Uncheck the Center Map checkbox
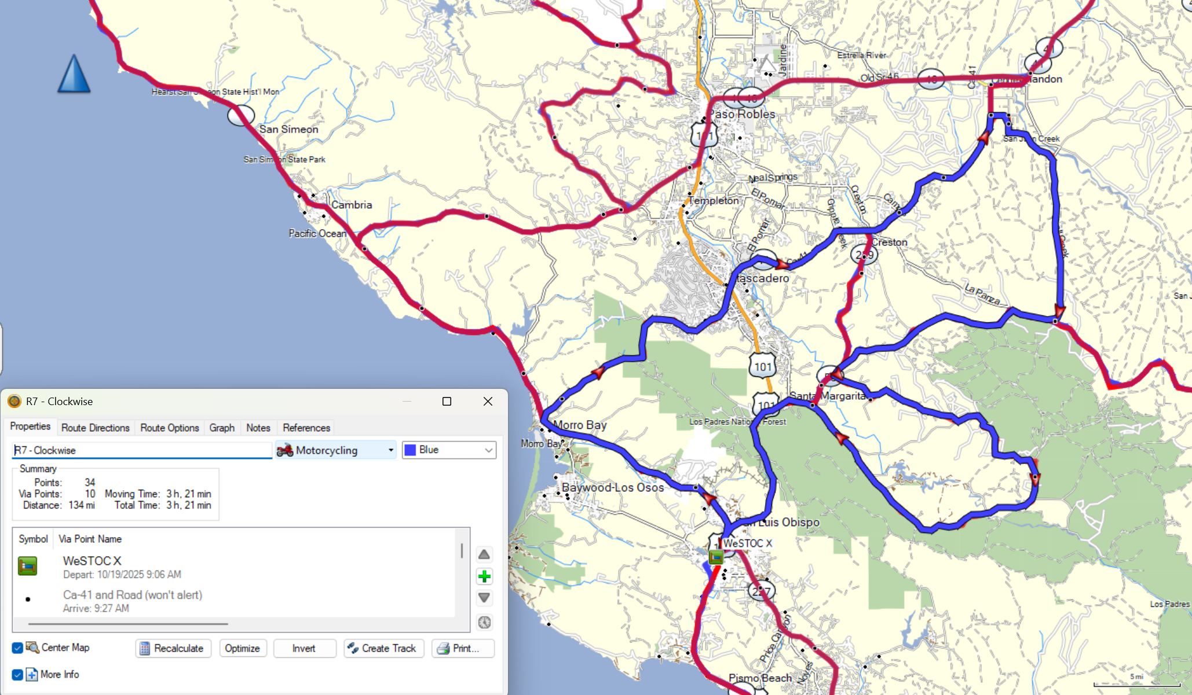The width and height of the screenshot is (1192, 695). click(17, 648)
